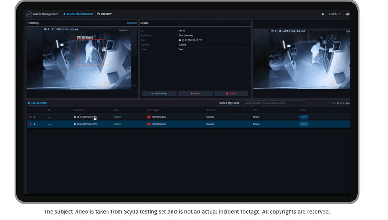This screenshot has width=388, height=220.
Task: Click the Event Type column header
Action: pyautogui.click(x=153, y=110)
